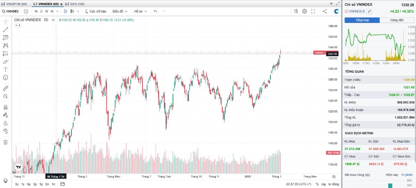
Task: Open the Hồ sơ dropdown menu
Action: tap(140, 11)
